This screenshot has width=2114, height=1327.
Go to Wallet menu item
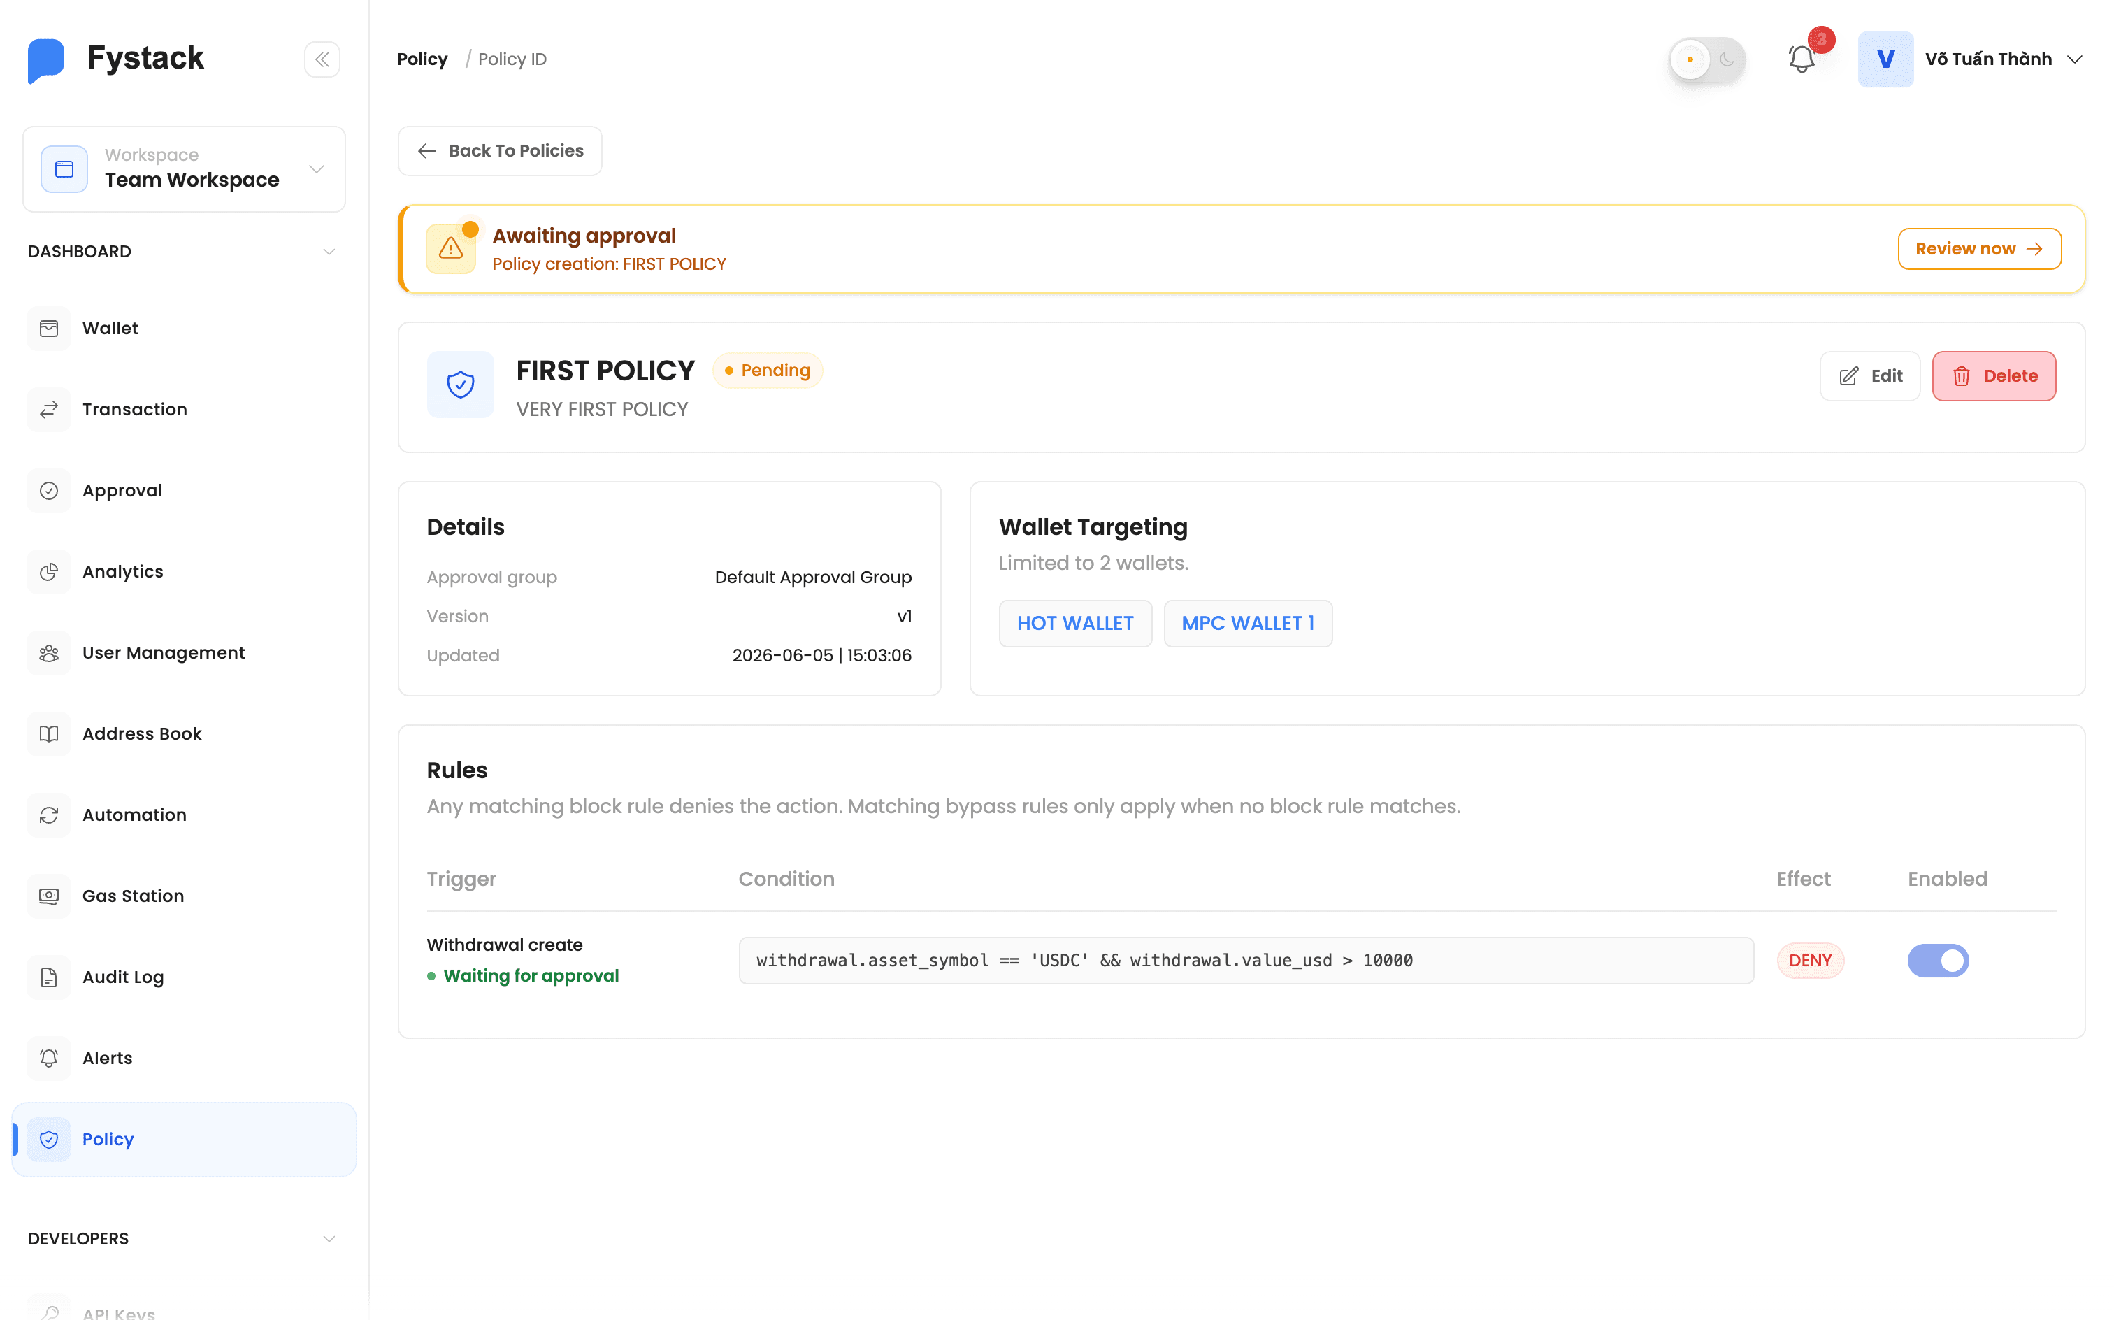[185, 328]
